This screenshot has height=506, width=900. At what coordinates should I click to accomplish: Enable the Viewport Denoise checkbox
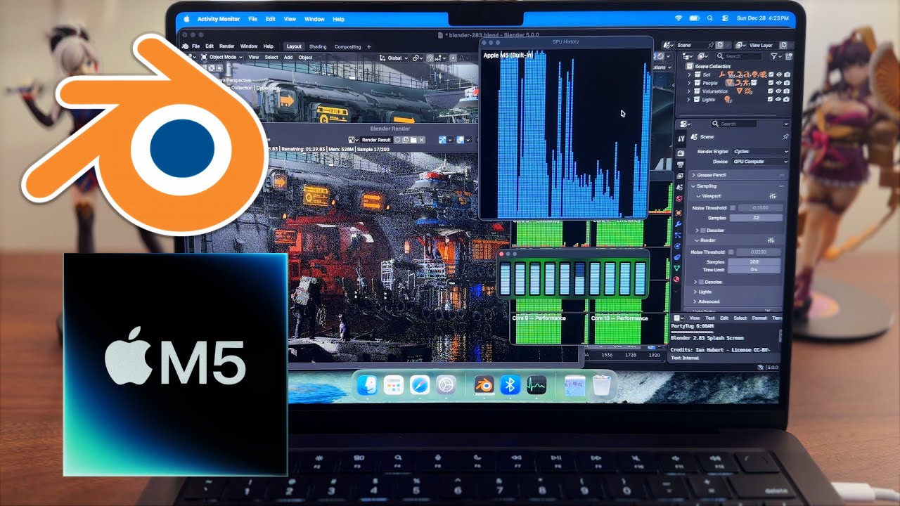[703, 231]
